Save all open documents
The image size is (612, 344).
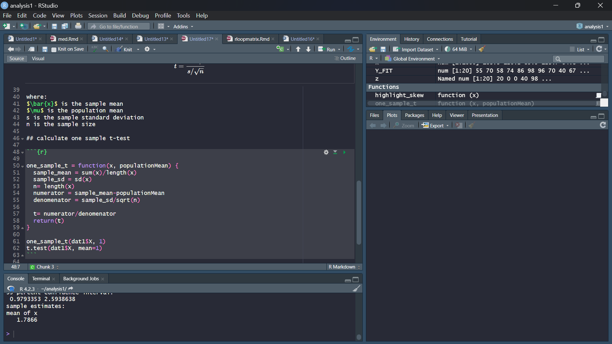pos(65,26)
